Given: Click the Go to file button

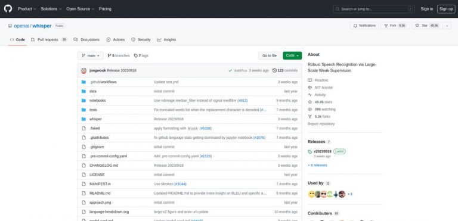Looking at the screenshot, I should point(270,56).
